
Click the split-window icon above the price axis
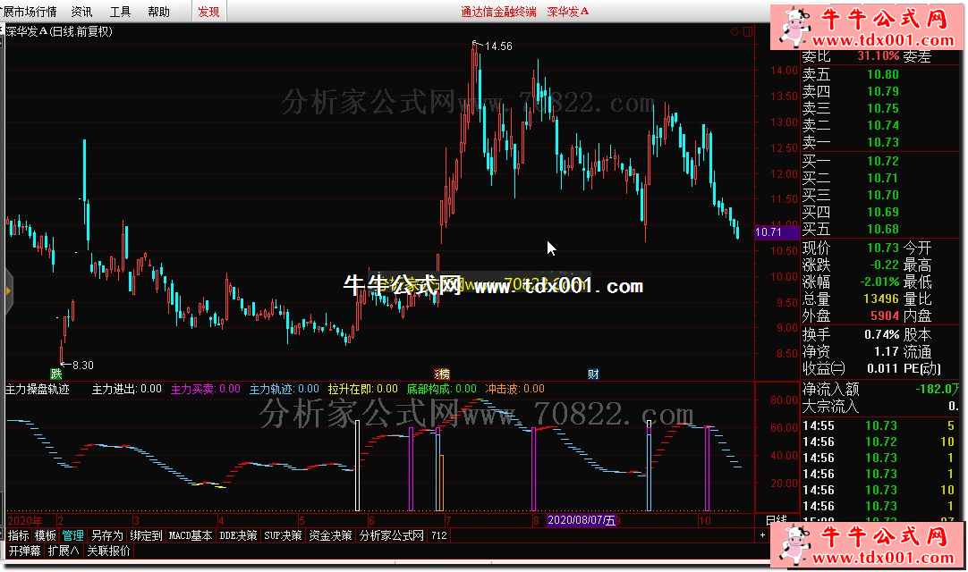pos(748,31)
